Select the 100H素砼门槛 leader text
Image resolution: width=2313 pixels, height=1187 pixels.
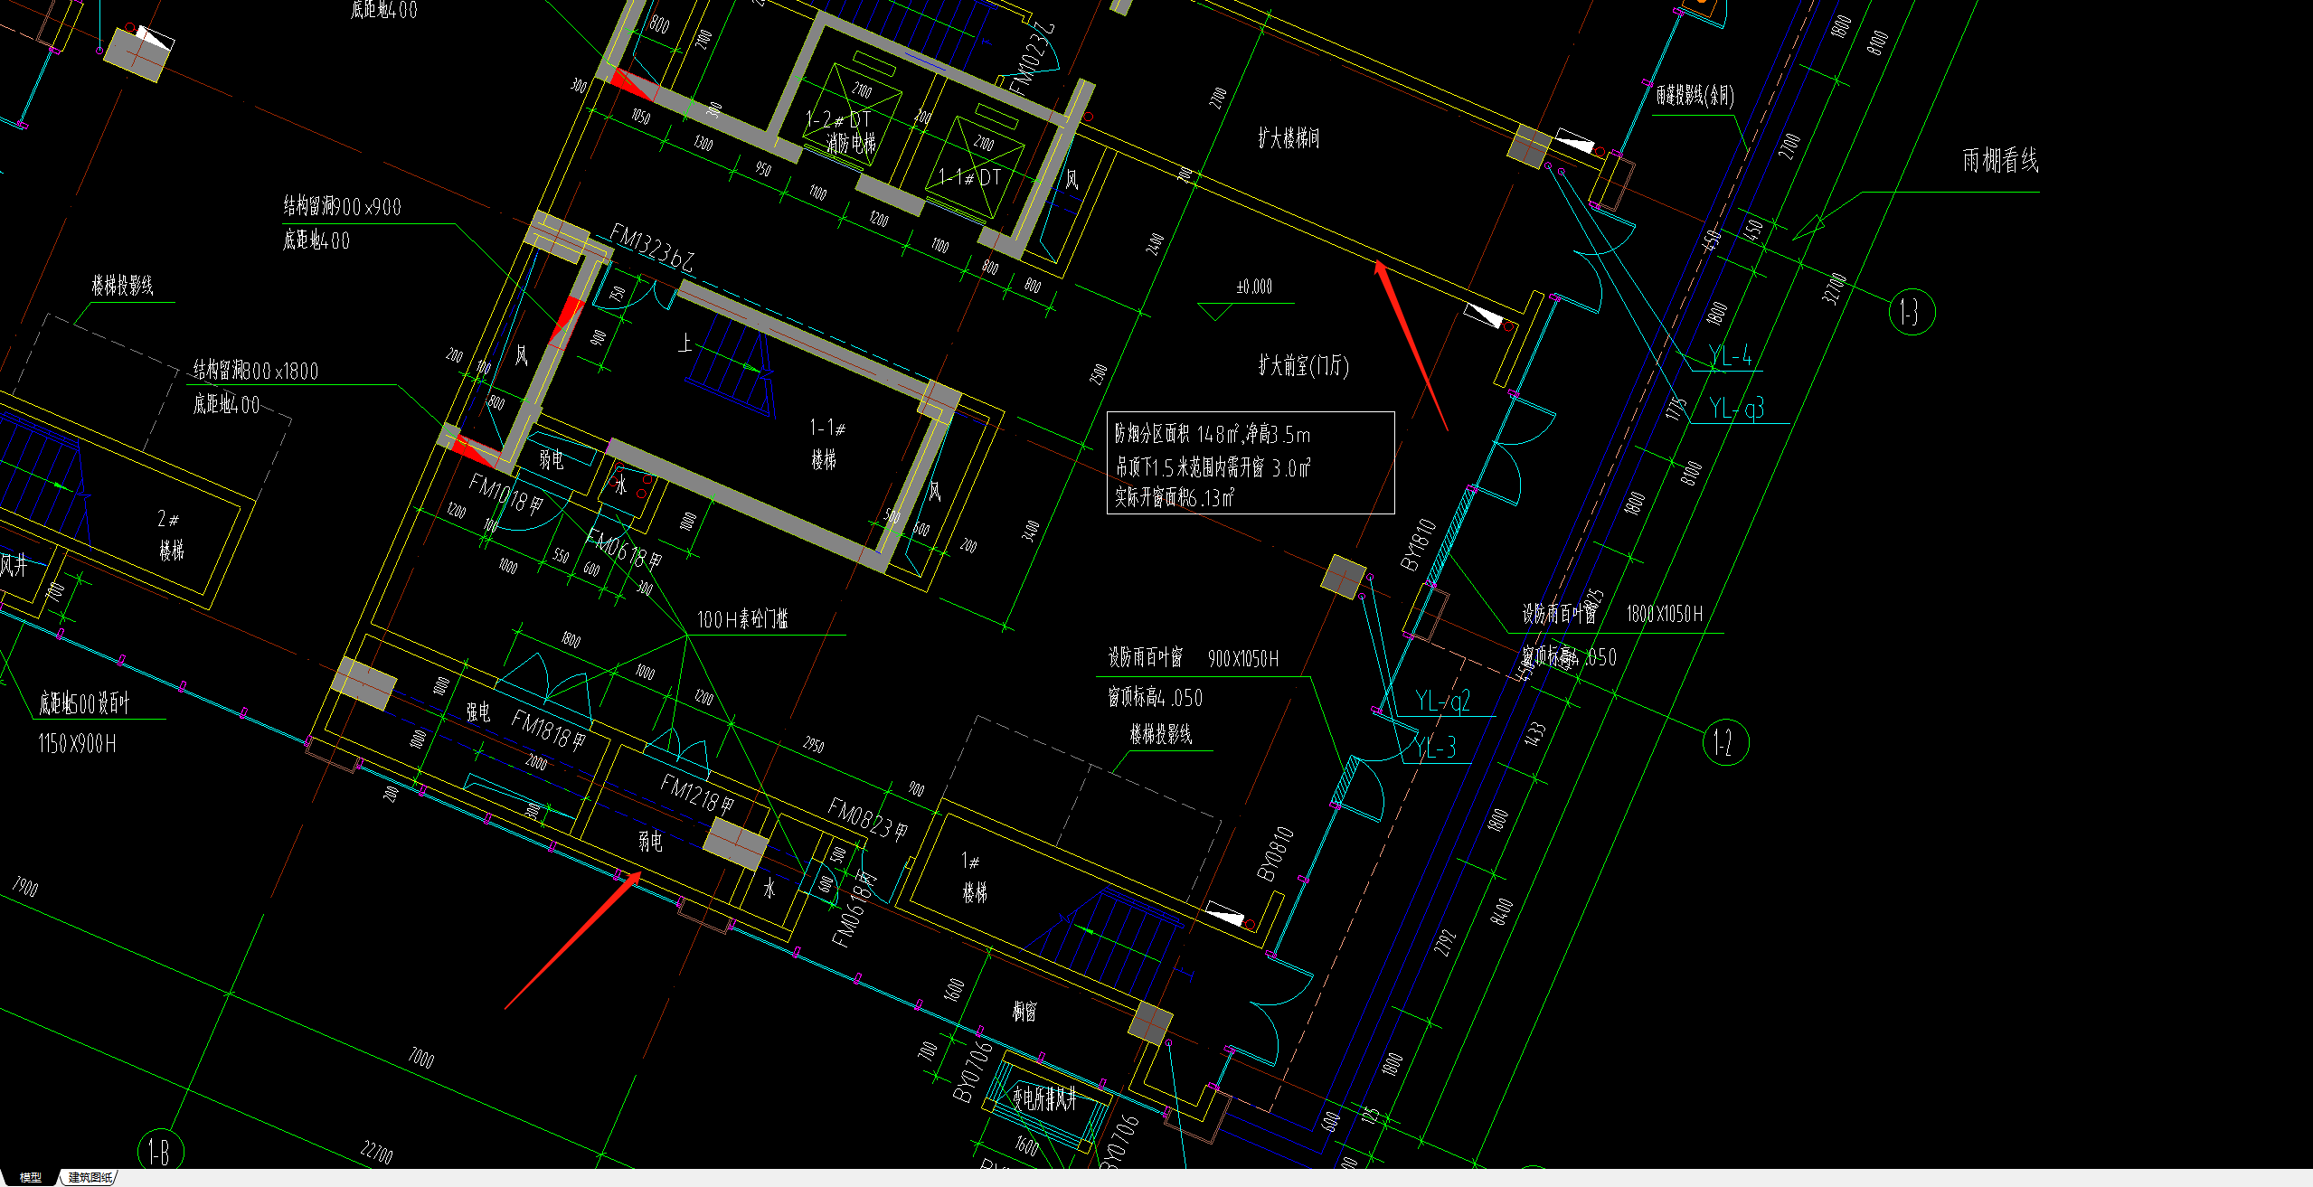pyautogui.click(x=742, y=619)
